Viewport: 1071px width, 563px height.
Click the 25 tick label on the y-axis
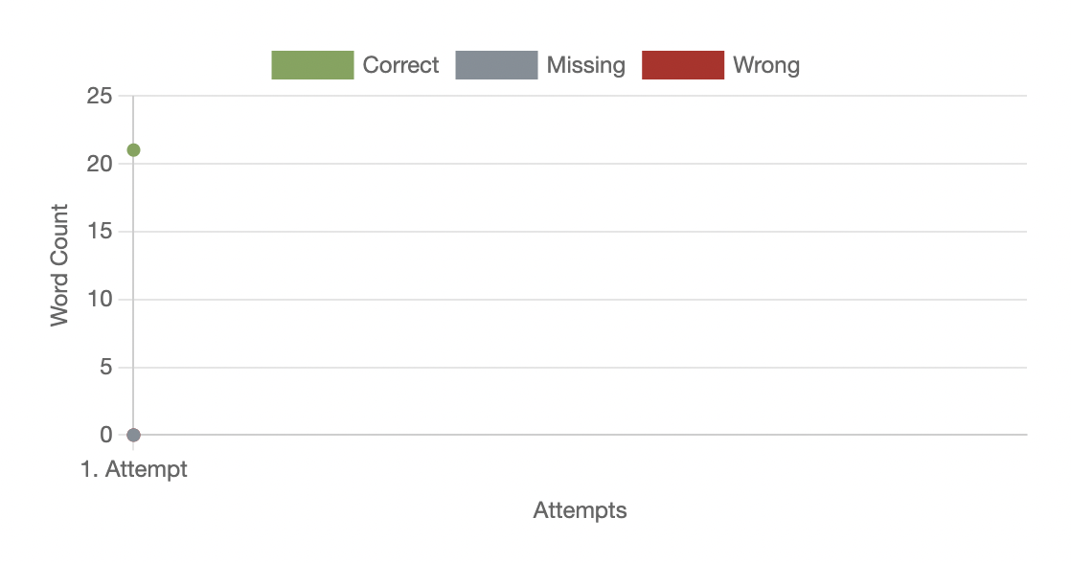(x=100, y=97)
